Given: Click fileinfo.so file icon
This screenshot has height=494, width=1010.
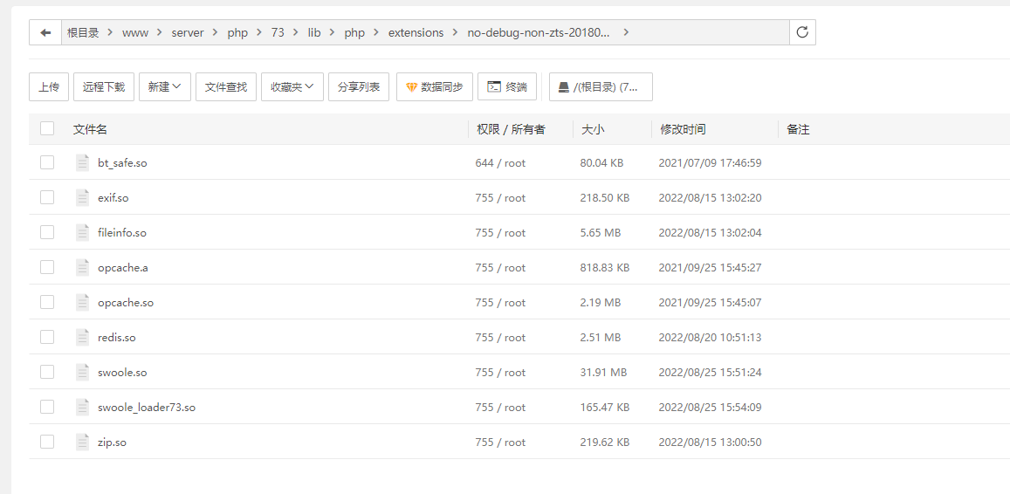Looking at the screenshot, I should coord(82,232).
